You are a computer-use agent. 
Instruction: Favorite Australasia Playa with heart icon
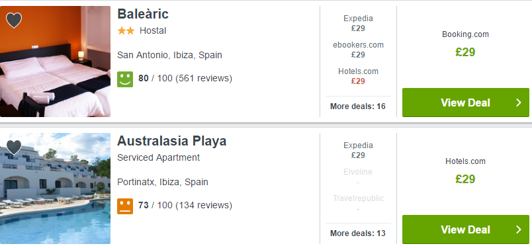pos(14,147)
